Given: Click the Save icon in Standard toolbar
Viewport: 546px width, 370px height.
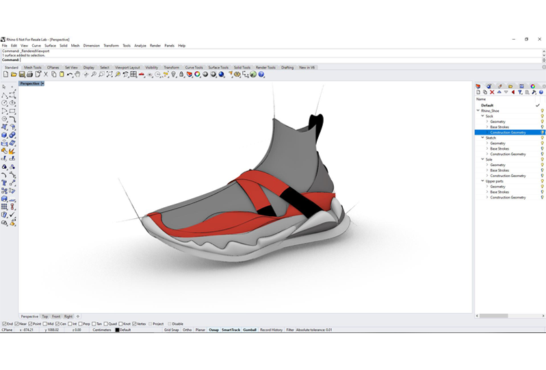Looking at the screenshot, I should coord(22,75).
